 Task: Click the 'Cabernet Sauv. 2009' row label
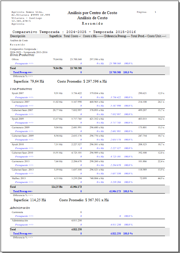coord(23,136)
